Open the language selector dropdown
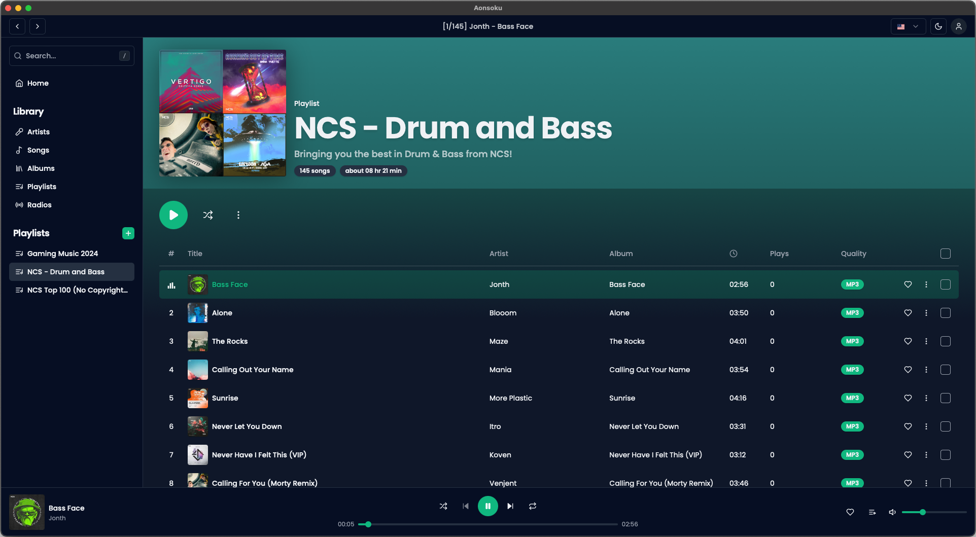This screenshot has width=976, height=537. [908, 26]
